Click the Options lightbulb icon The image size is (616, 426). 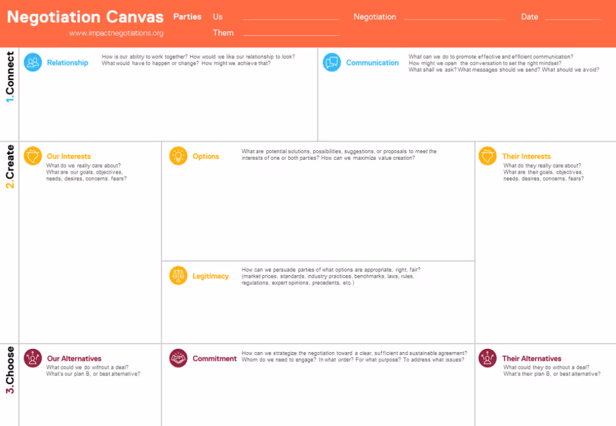(x=179, y=156)
